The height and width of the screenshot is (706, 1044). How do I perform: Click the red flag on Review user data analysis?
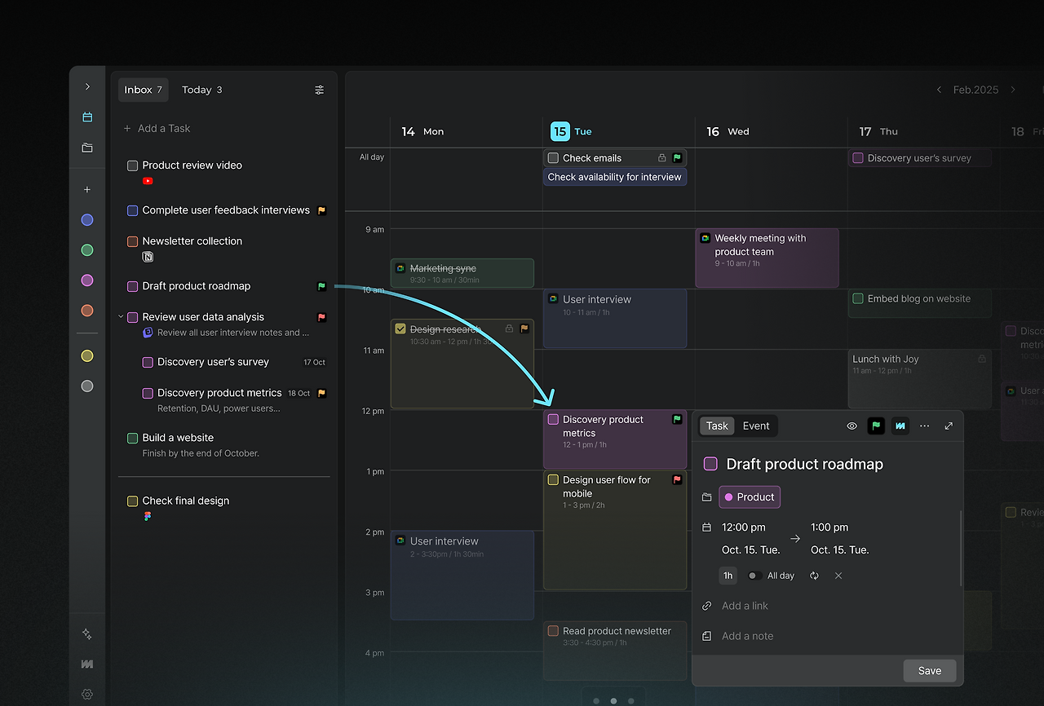321,317
